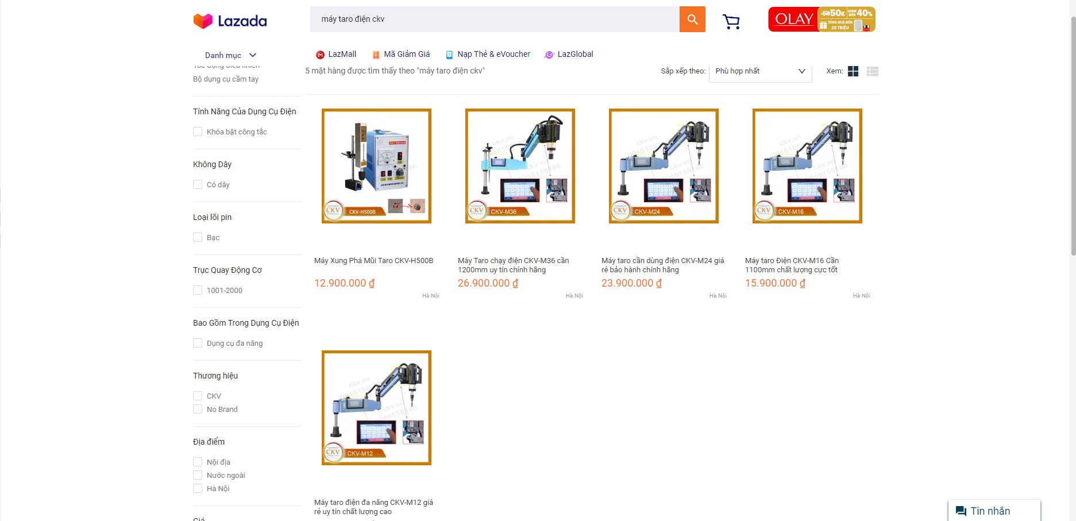This screenshot has width=1076, height=521.
Task: Open the CKV-M12 đa năng product link
Action: coord(373,507)
